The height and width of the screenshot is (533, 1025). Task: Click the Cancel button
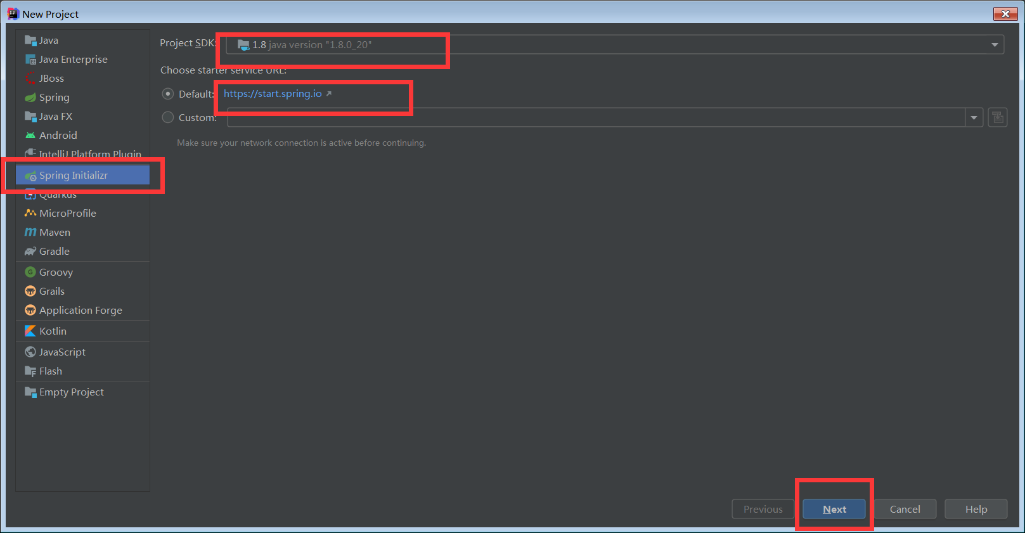[x=905, y=510]
